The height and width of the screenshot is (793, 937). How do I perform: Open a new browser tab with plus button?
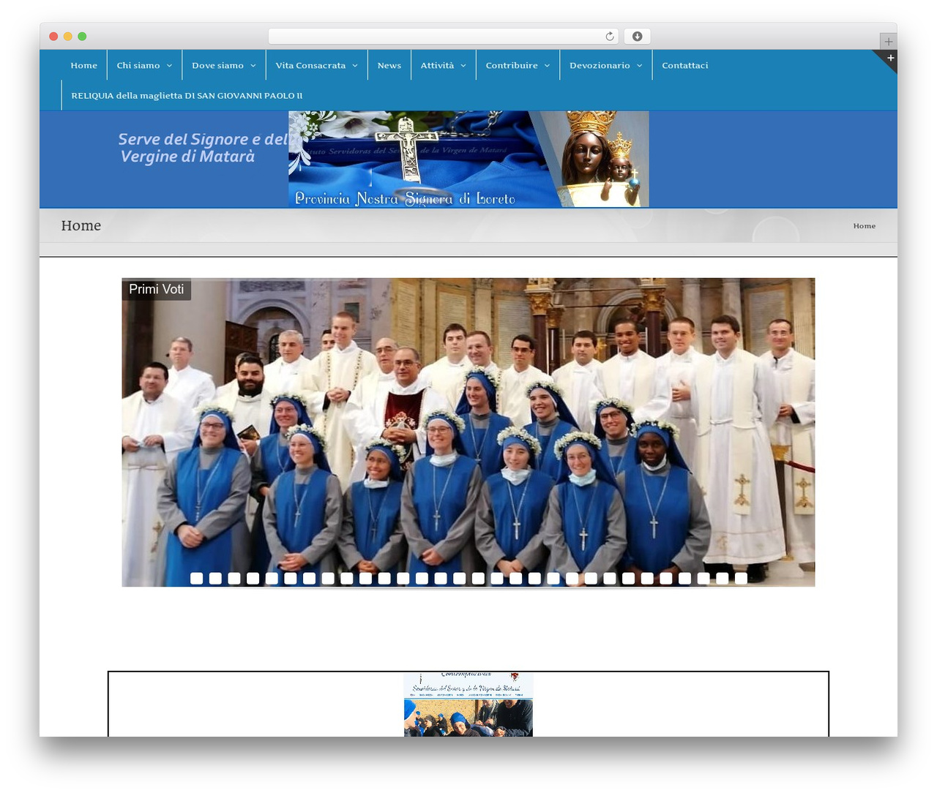tap(889, 42)
